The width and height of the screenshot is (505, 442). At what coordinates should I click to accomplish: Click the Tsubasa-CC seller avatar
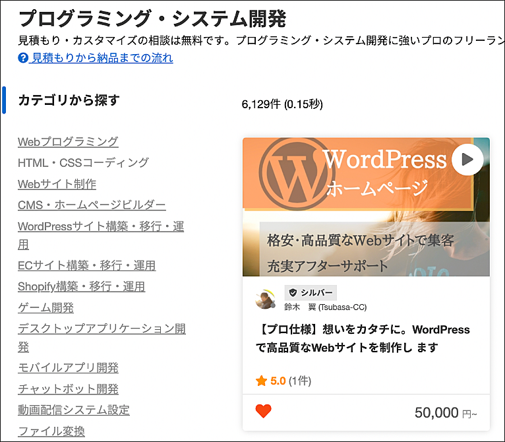266,300
